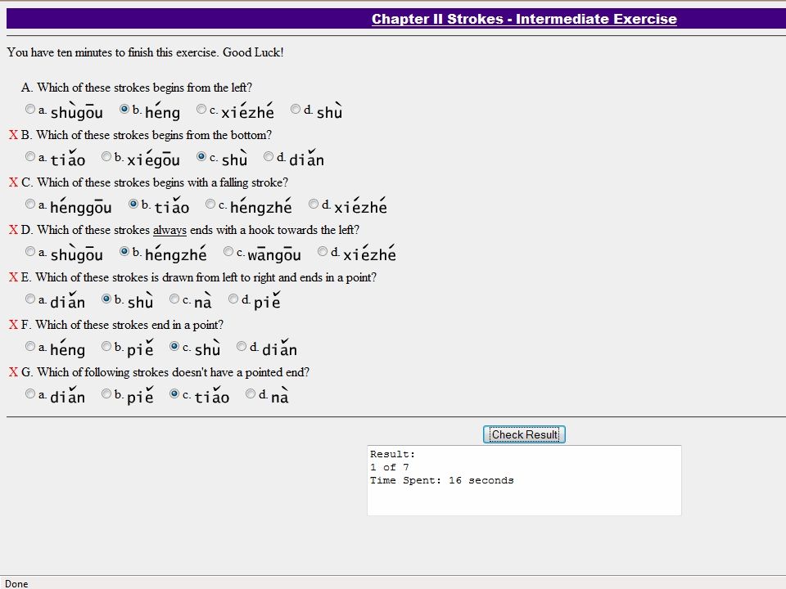786x589 pixels.
Task: Select option d xiézhé in question D
Action: (x=323, y=251)
